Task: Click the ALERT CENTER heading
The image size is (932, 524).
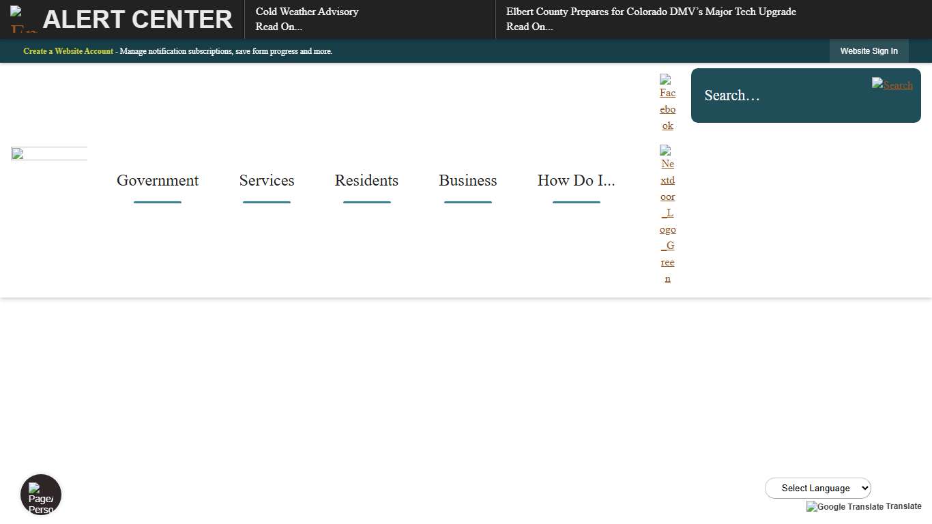Action: point(137,18)
